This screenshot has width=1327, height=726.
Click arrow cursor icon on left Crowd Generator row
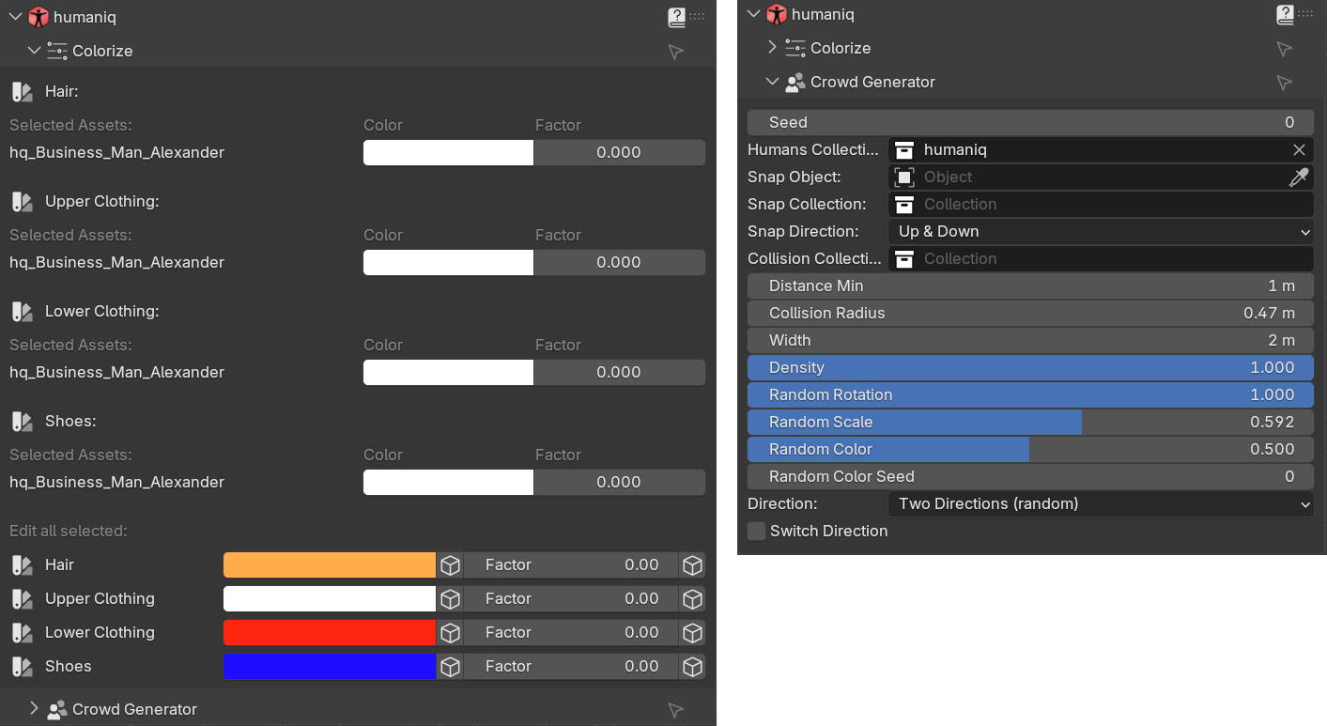[675, 710]
